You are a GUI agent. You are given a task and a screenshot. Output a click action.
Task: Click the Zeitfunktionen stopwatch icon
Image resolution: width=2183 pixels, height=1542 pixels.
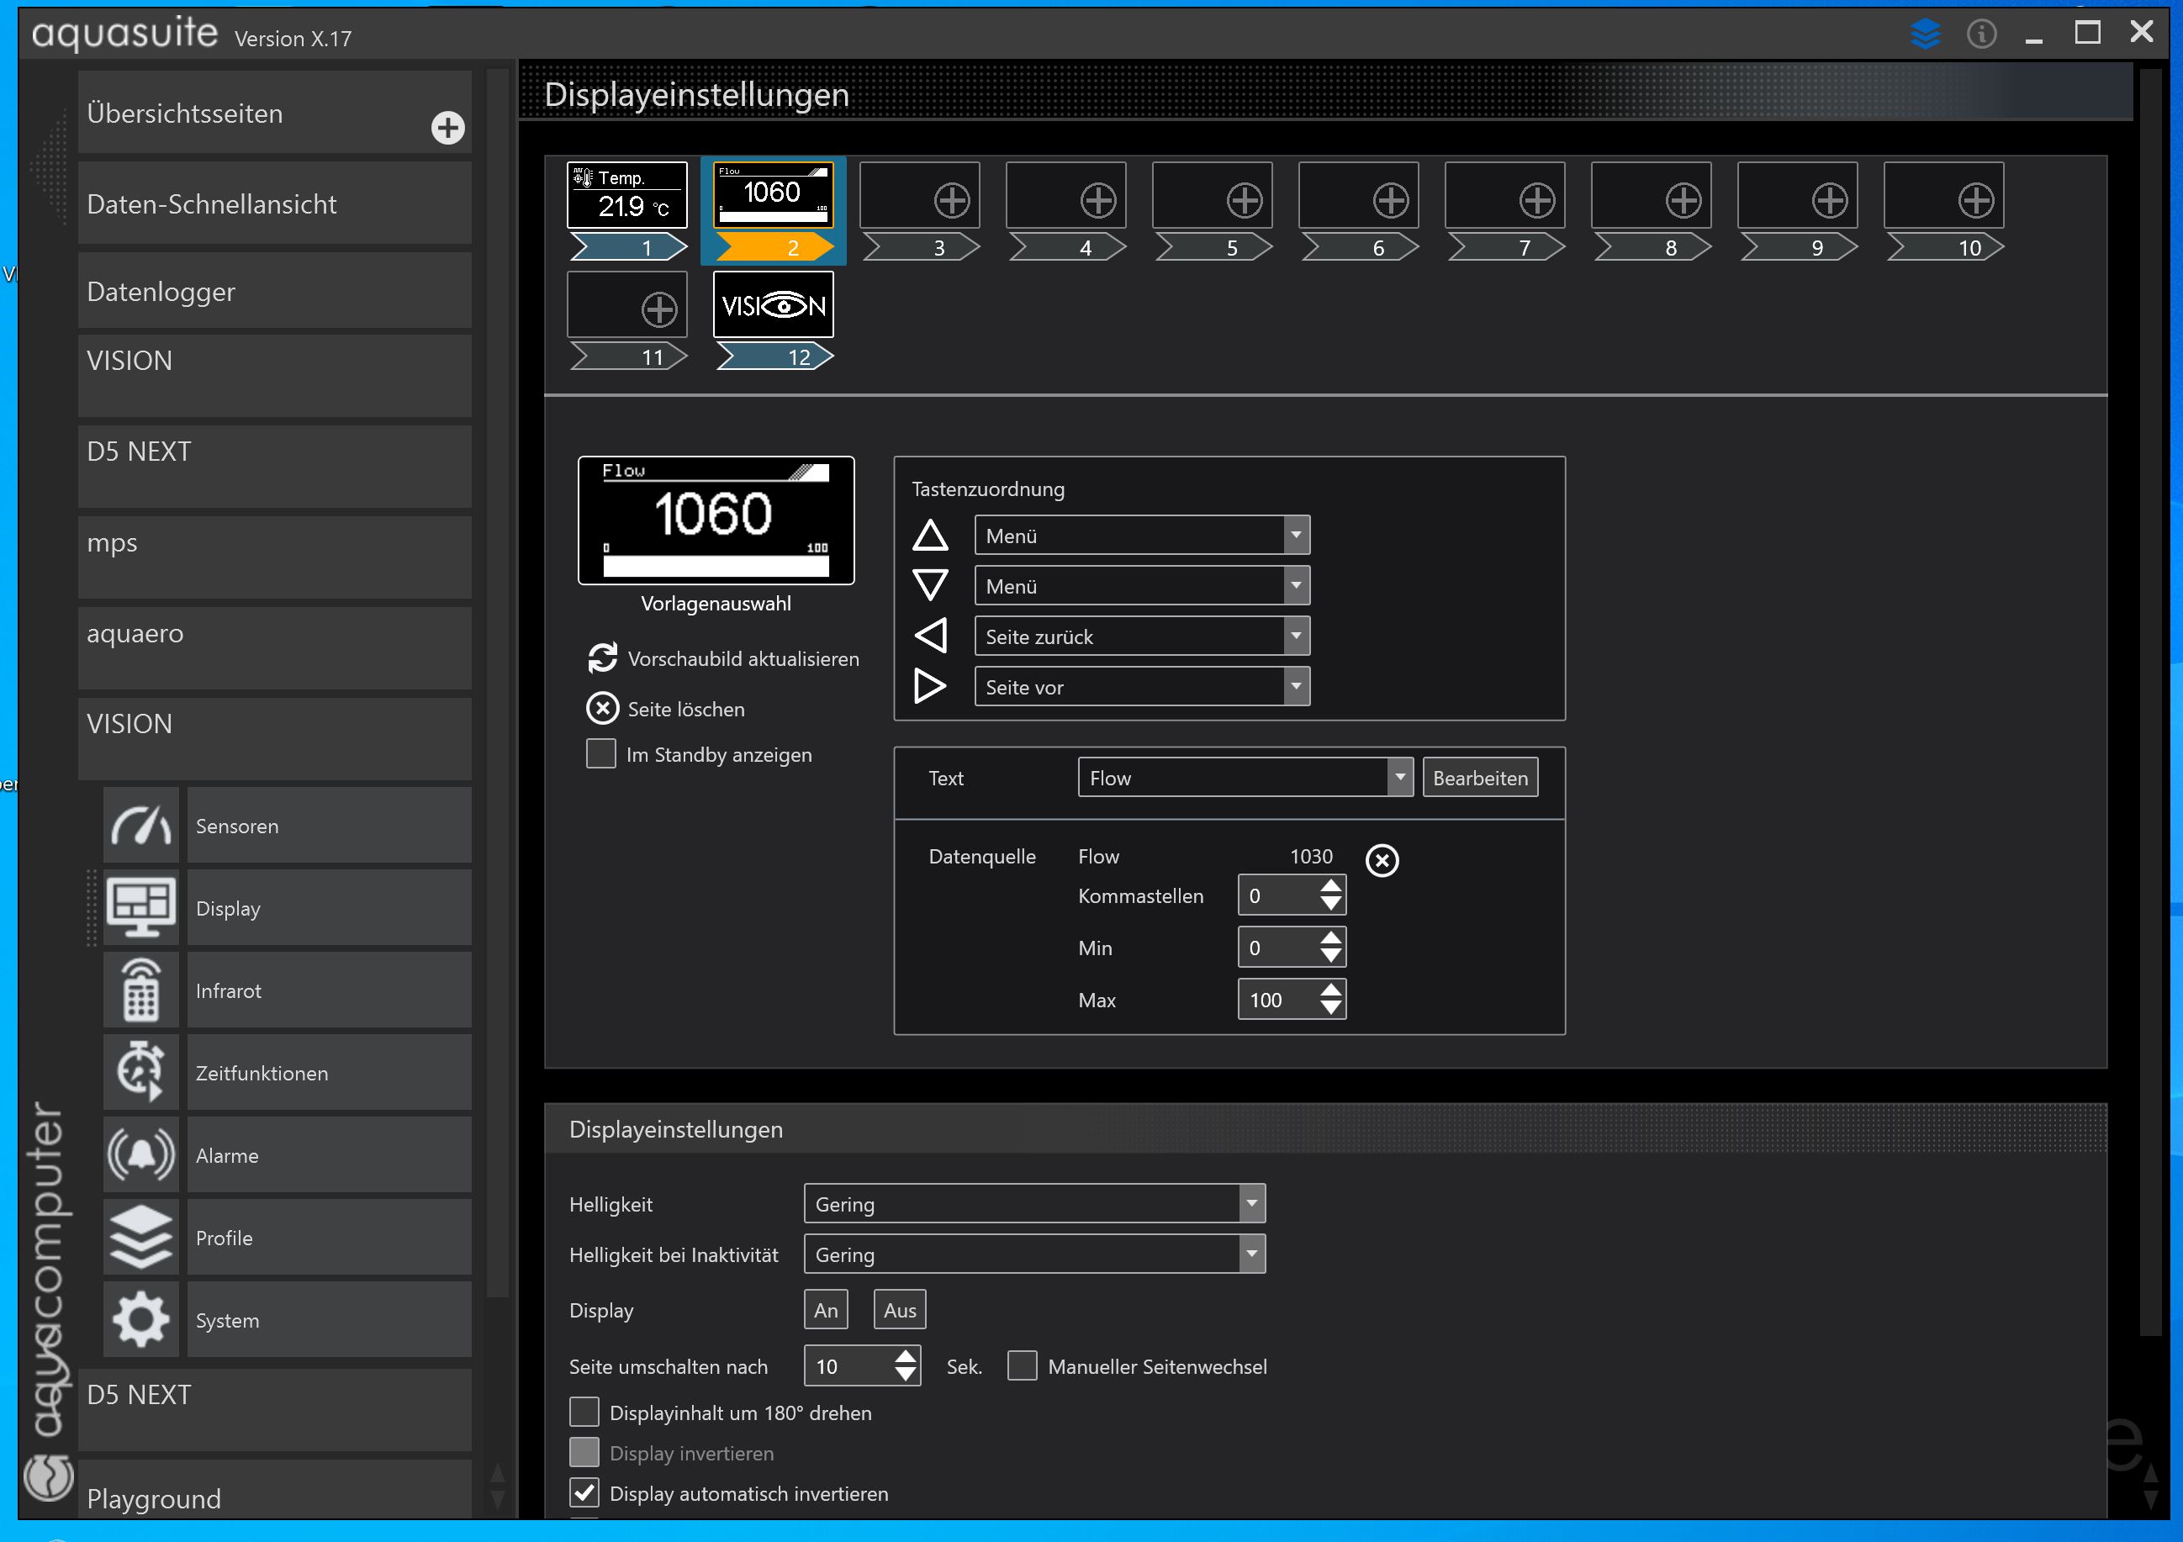[140, 1072]
